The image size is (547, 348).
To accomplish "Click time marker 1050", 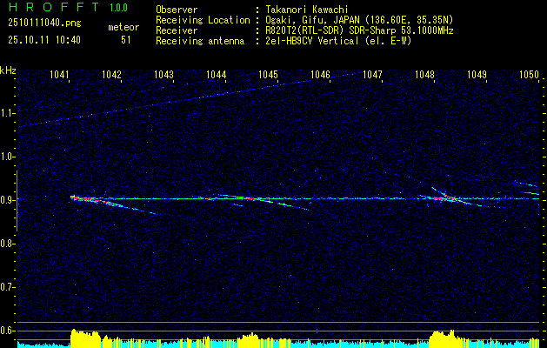I will [x=530, y=74].
